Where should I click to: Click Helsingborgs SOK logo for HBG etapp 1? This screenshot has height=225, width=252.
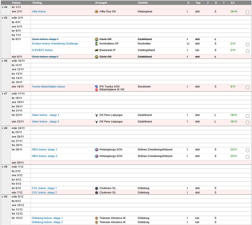point(96,150)
